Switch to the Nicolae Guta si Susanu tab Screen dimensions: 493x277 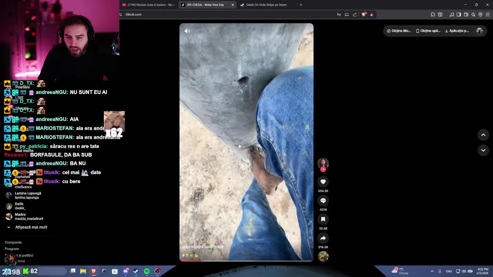pos(148,5)
